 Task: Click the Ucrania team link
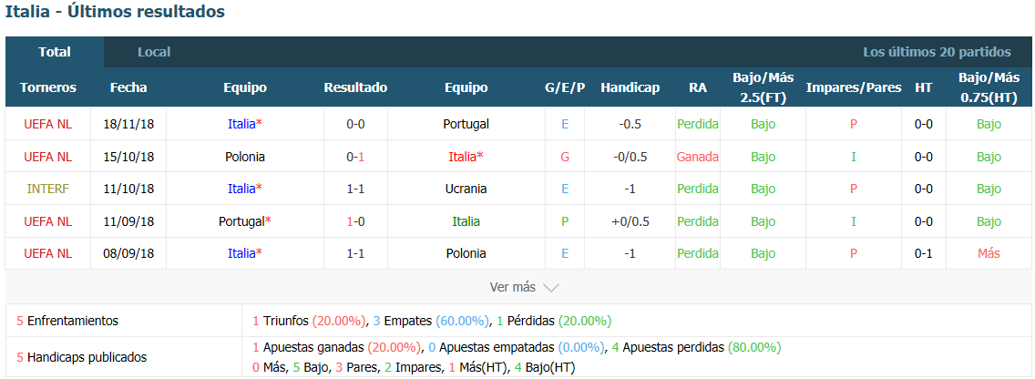pos(466,189)
